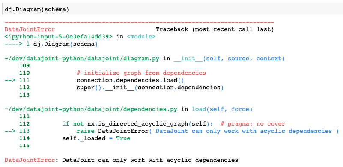Click the ipython-input-5-0e3efa14dd39 reference
The image size is (343, 167).
(58, 37)
